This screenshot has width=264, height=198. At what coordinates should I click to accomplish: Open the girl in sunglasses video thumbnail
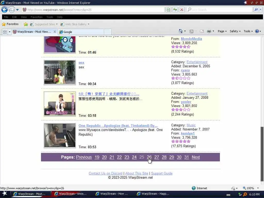pos(60,72)
